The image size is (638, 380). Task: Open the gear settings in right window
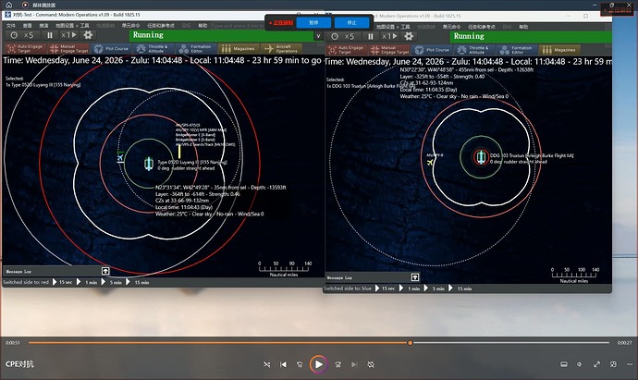[409, 36]
